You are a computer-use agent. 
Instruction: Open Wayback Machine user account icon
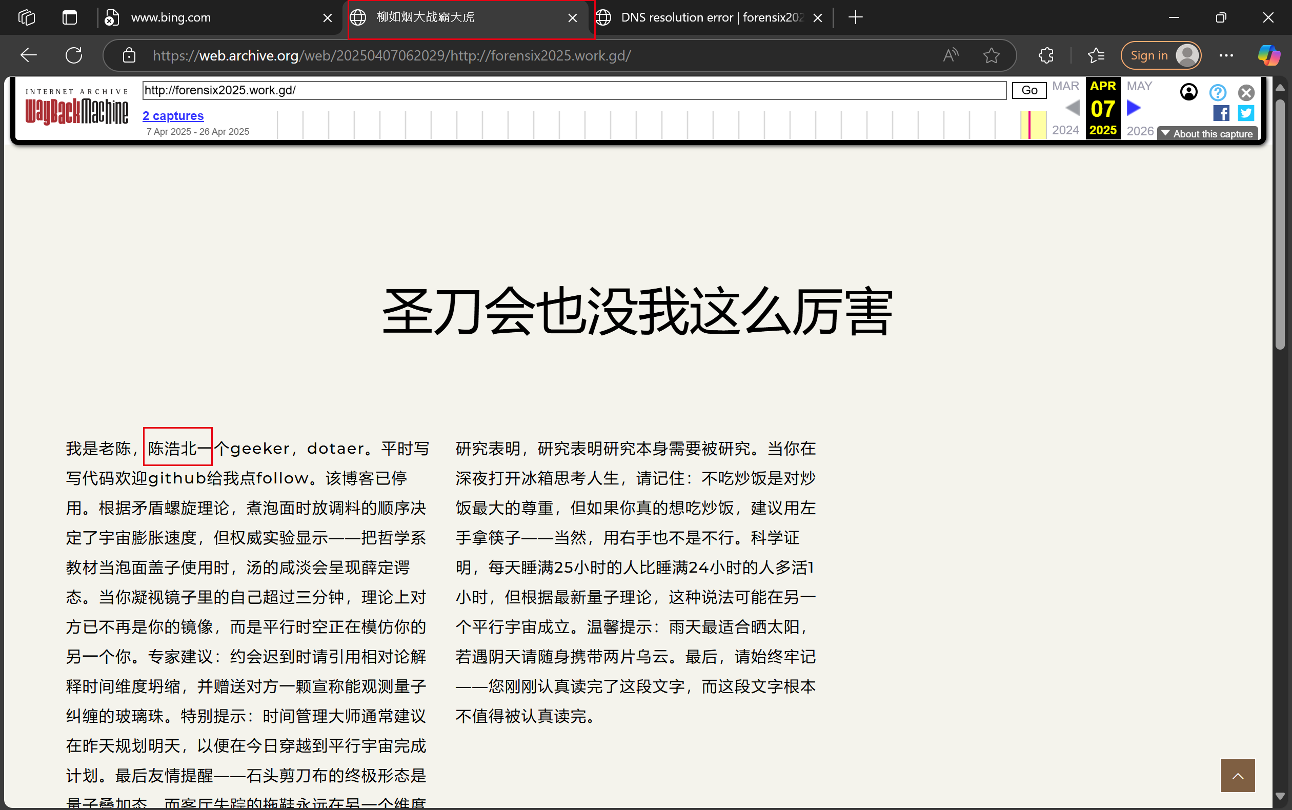(1188, 92)
